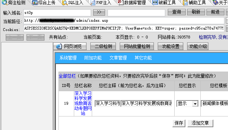The image size is (228, 130).
Task: Click the 总栏注释 text field in row 19
Action: [146, 103]
